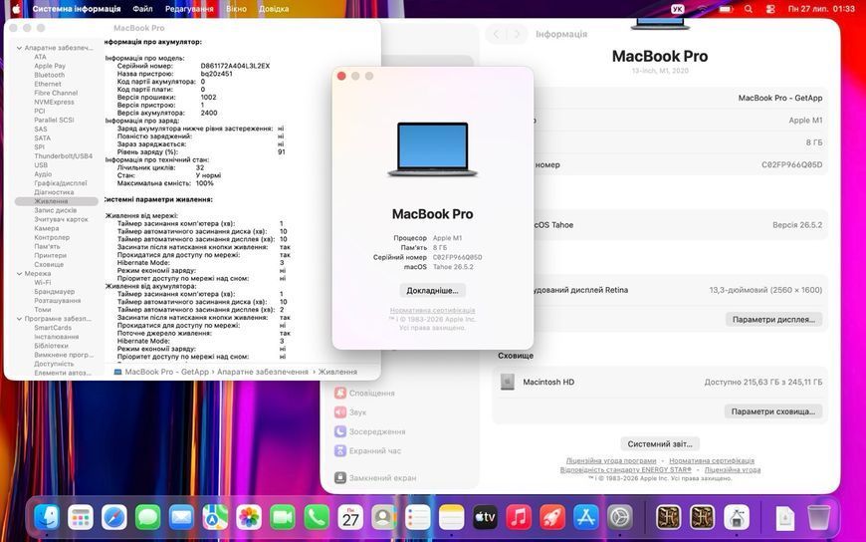Viewport: 866px width, 542px height.
Task: Open the Music app icon
Action: pyautogui.click(x=519, y=518)
